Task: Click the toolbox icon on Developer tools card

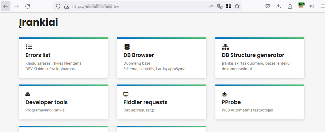Action: pos(28,94)
